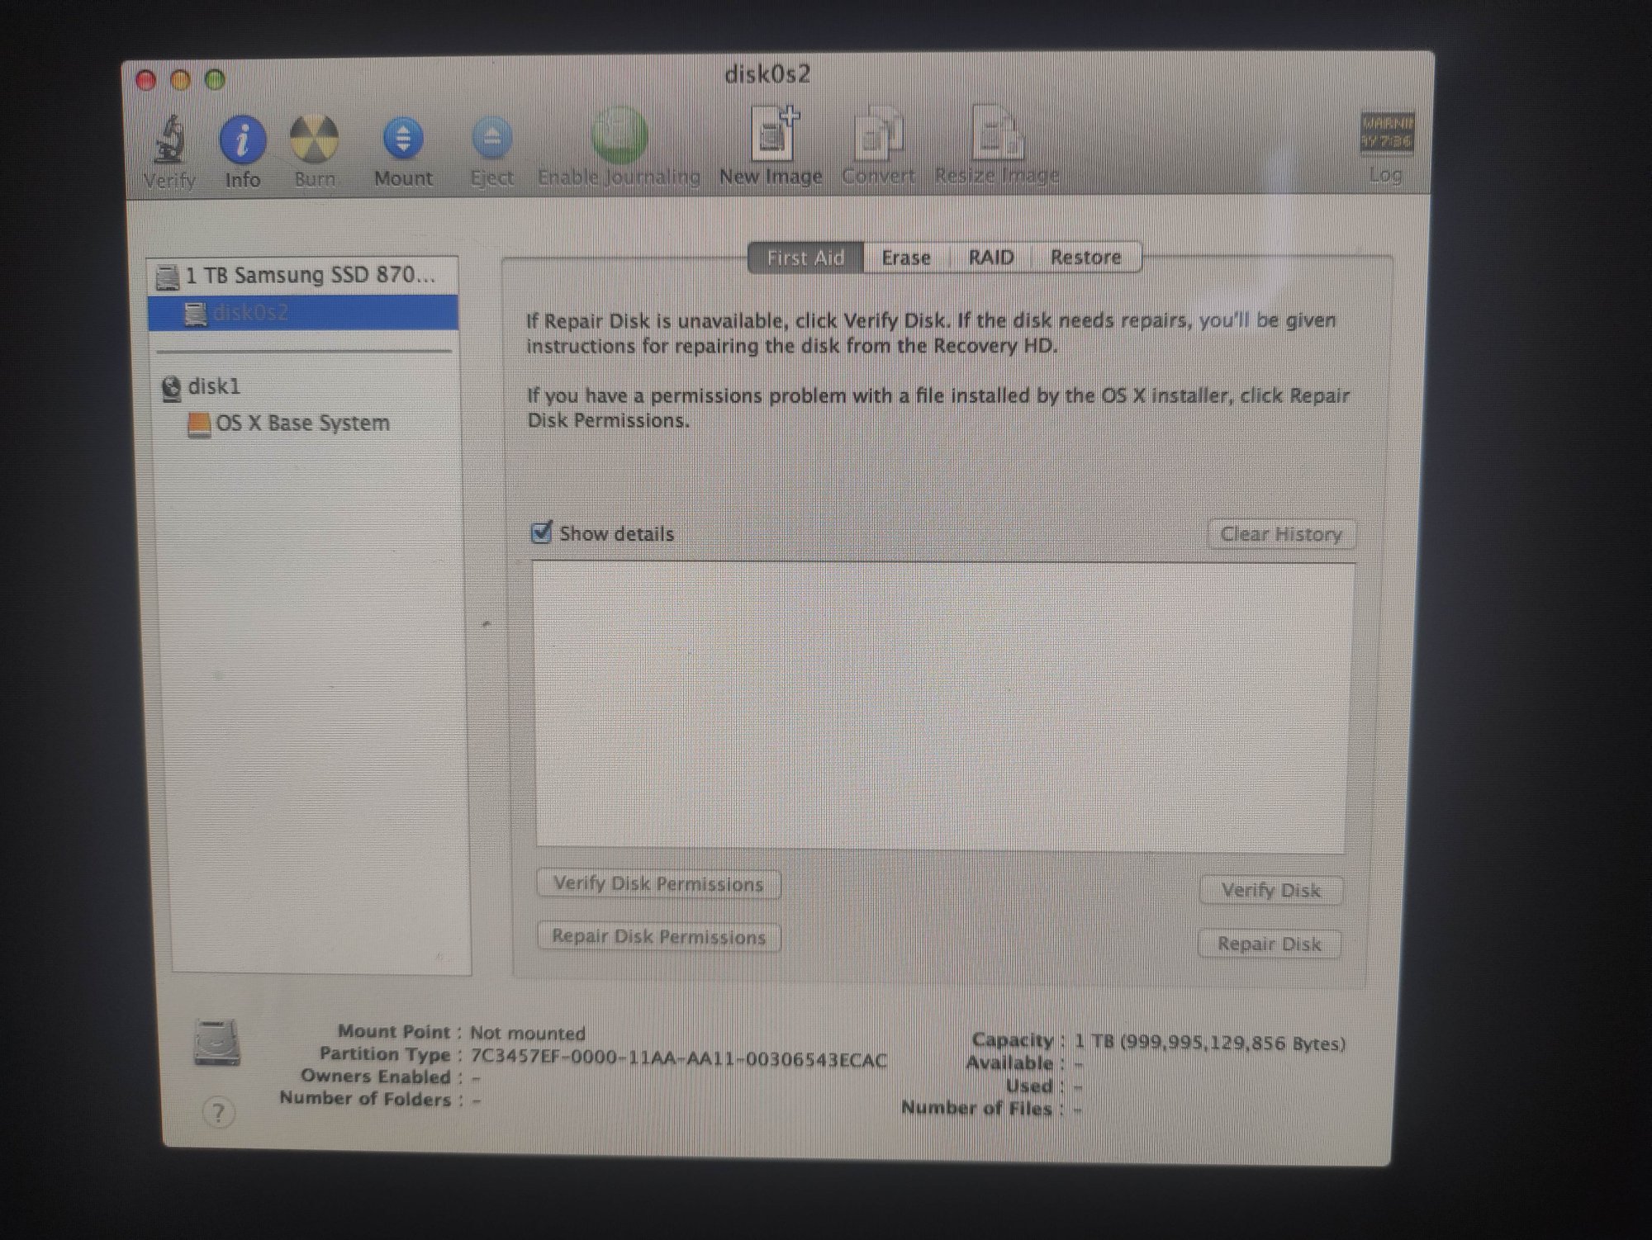Click the Verify microscope toolbar icon
Screen dimensions: 1652x1240
click(170, 140)
